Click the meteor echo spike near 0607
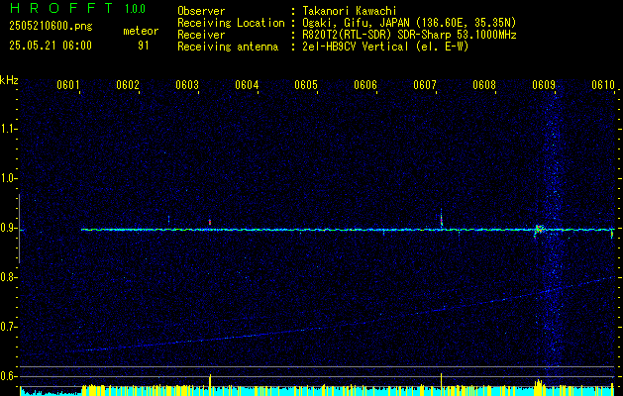The height and width of the screenshot is (396, 623). tap(442, 218)
